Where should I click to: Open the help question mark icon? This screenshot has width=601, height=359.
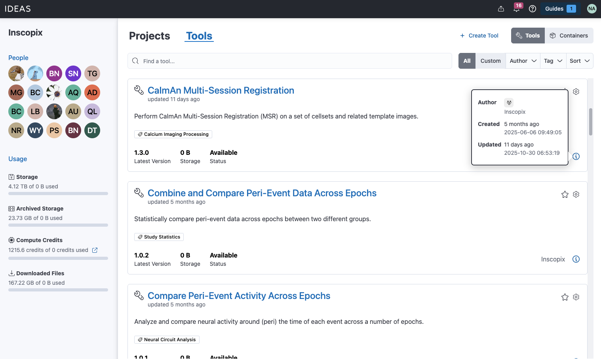tap(533, 9)
